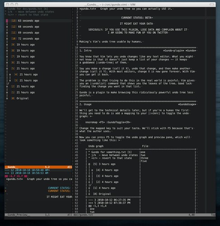Click the window title '__Gundo__ - VIM'
This screenshot has height=226, width=220.
pos(110,5)
